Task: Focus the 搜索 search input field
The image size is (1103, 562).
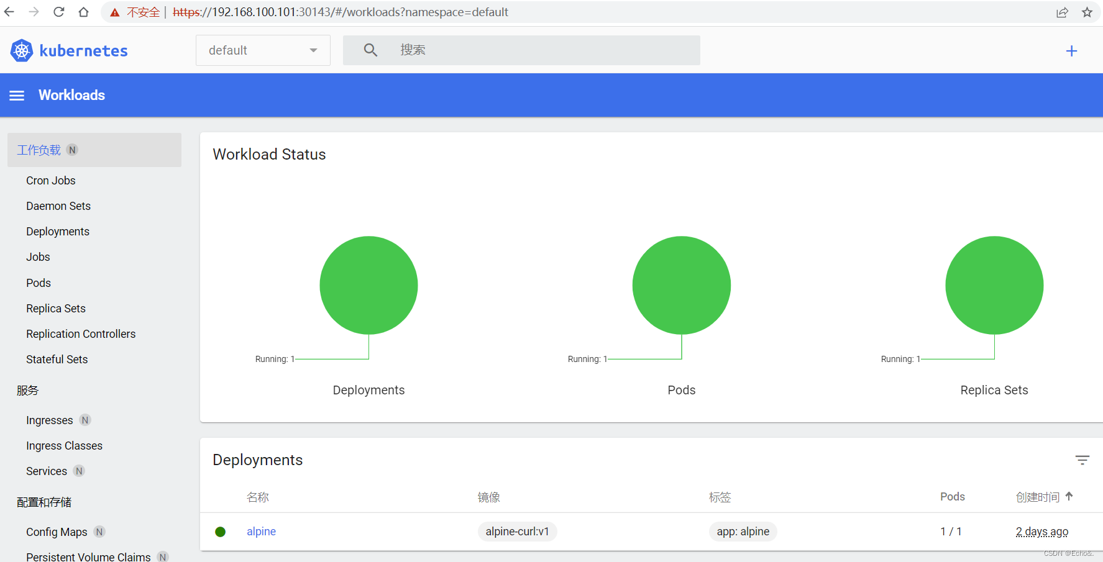Action: point(521,50)
